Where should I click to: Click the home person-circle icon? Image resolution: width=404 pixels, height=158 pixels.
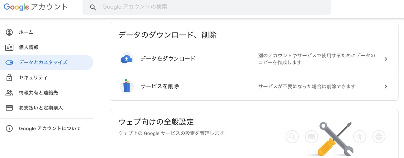(x=9, y=32)
